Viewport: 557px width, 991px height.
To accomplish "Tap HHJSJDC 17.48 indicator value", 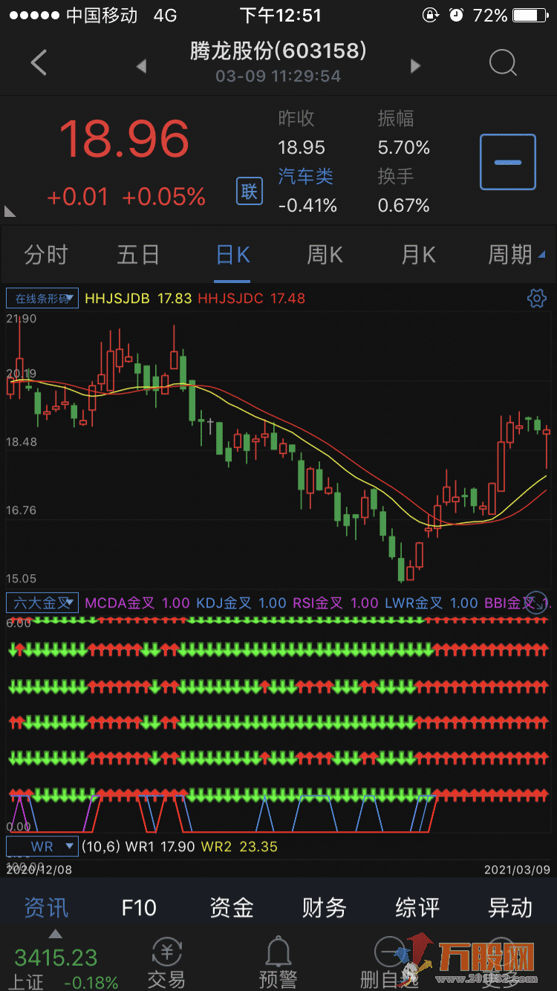I will coord(252,298).
